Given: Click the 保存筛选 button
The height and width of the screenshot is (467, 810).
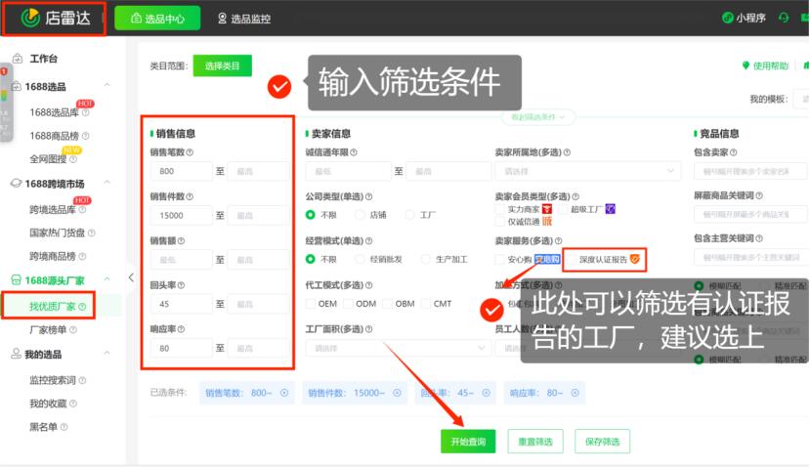Looking at the screenshot, I should tap(602, 442).
